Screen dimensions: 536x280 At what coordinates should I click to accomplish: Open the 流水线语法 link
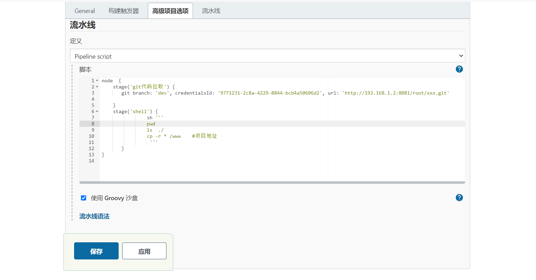pyautogui.click(x=94, y=216)
